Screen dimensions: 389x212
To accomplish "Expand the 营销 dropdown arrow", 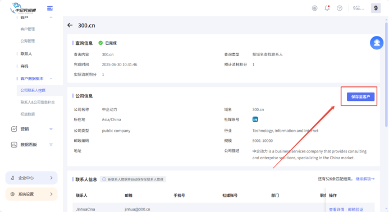I will [51, 129].
